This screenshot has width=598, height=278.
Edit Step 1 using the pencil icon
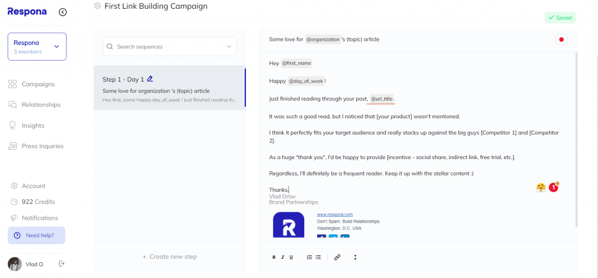(x=150, y=79)
